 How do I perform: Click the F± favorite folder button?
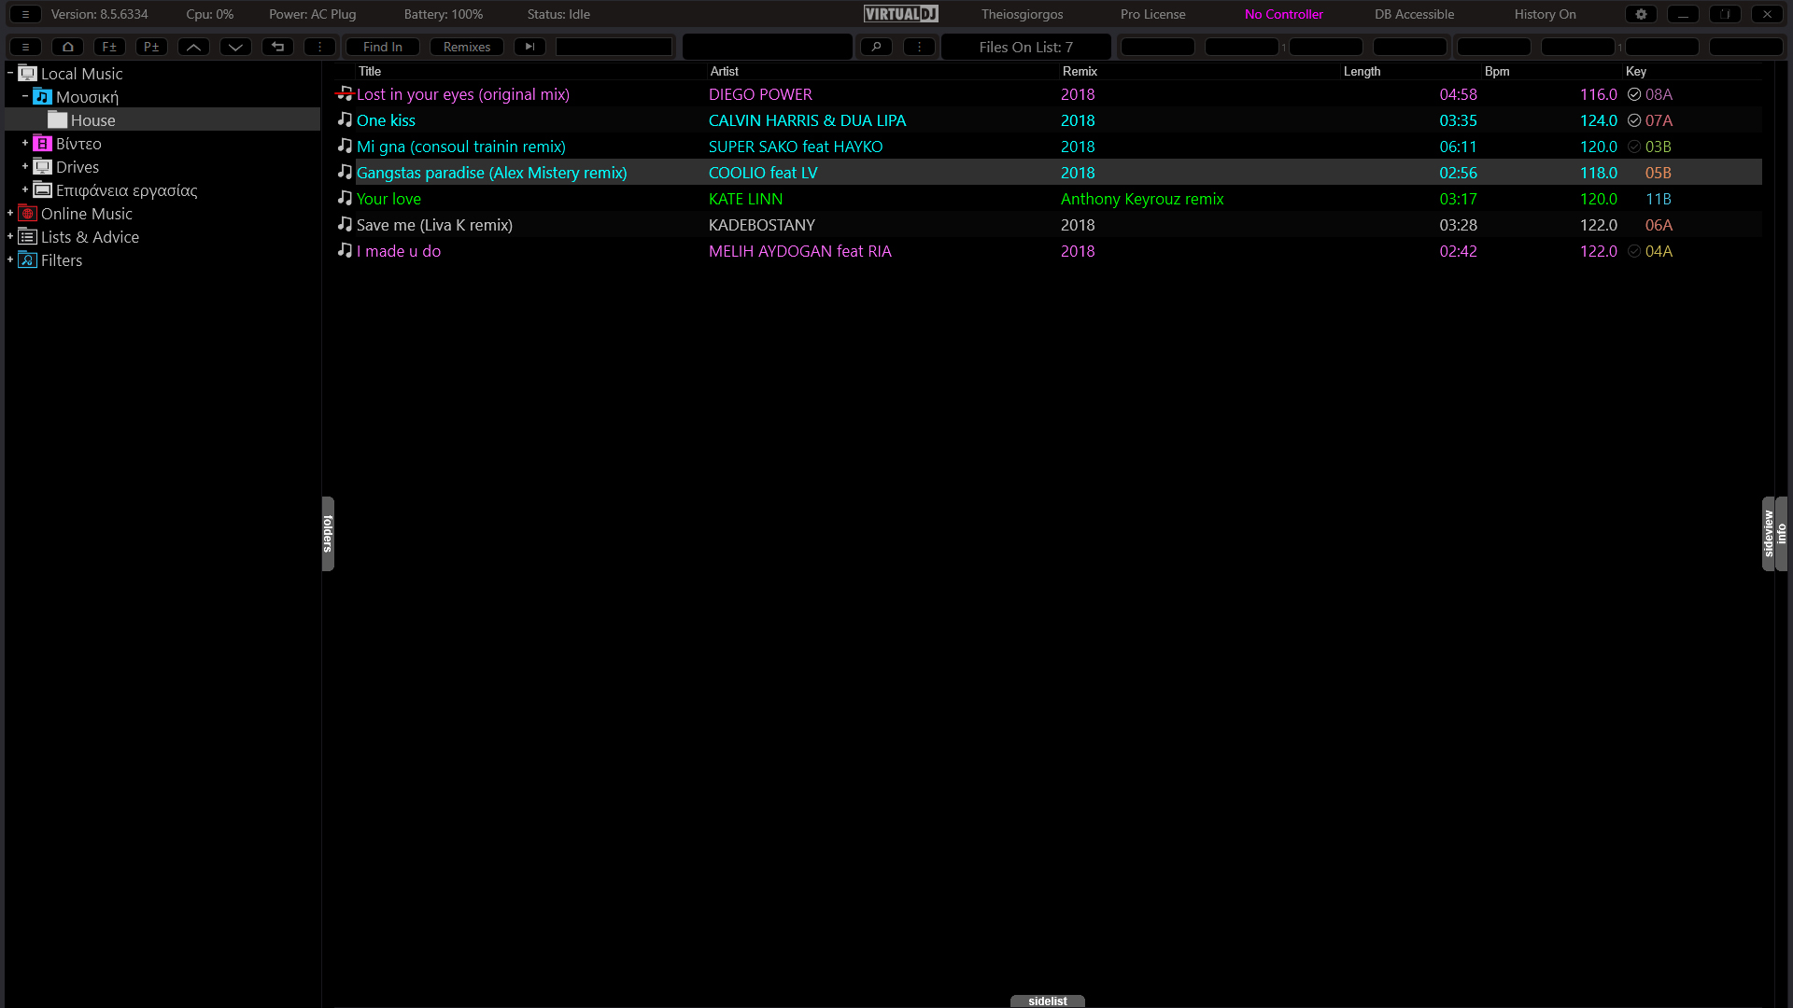(109, 47)
